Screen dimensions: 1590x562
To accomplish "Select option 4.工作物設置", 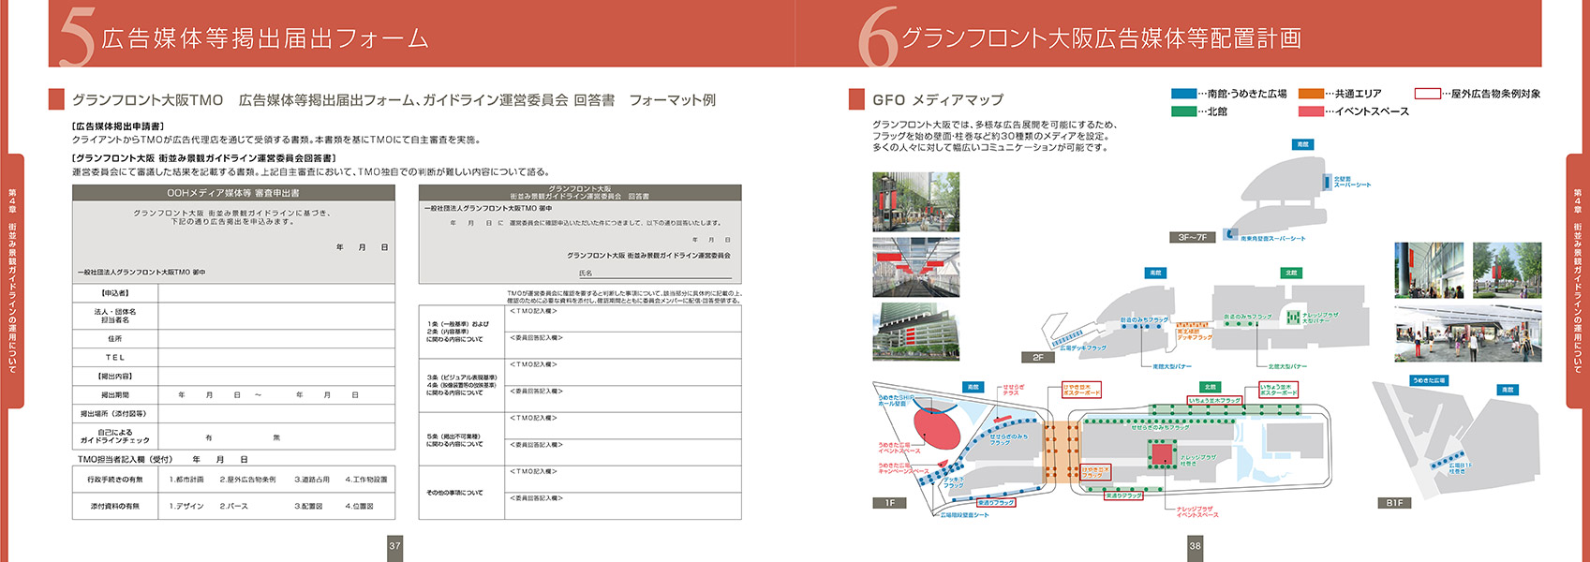I will click(x=365, y=480).
